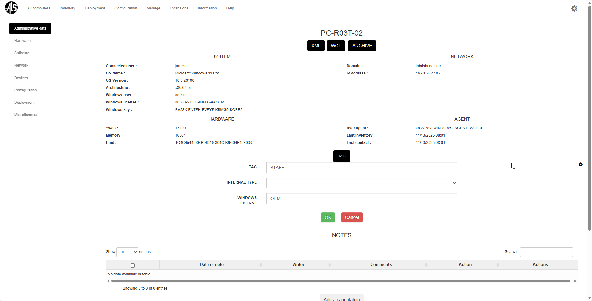Click the small cog icon beside TAG form
This screenshot has width=592, height=301.
(580, 164)
